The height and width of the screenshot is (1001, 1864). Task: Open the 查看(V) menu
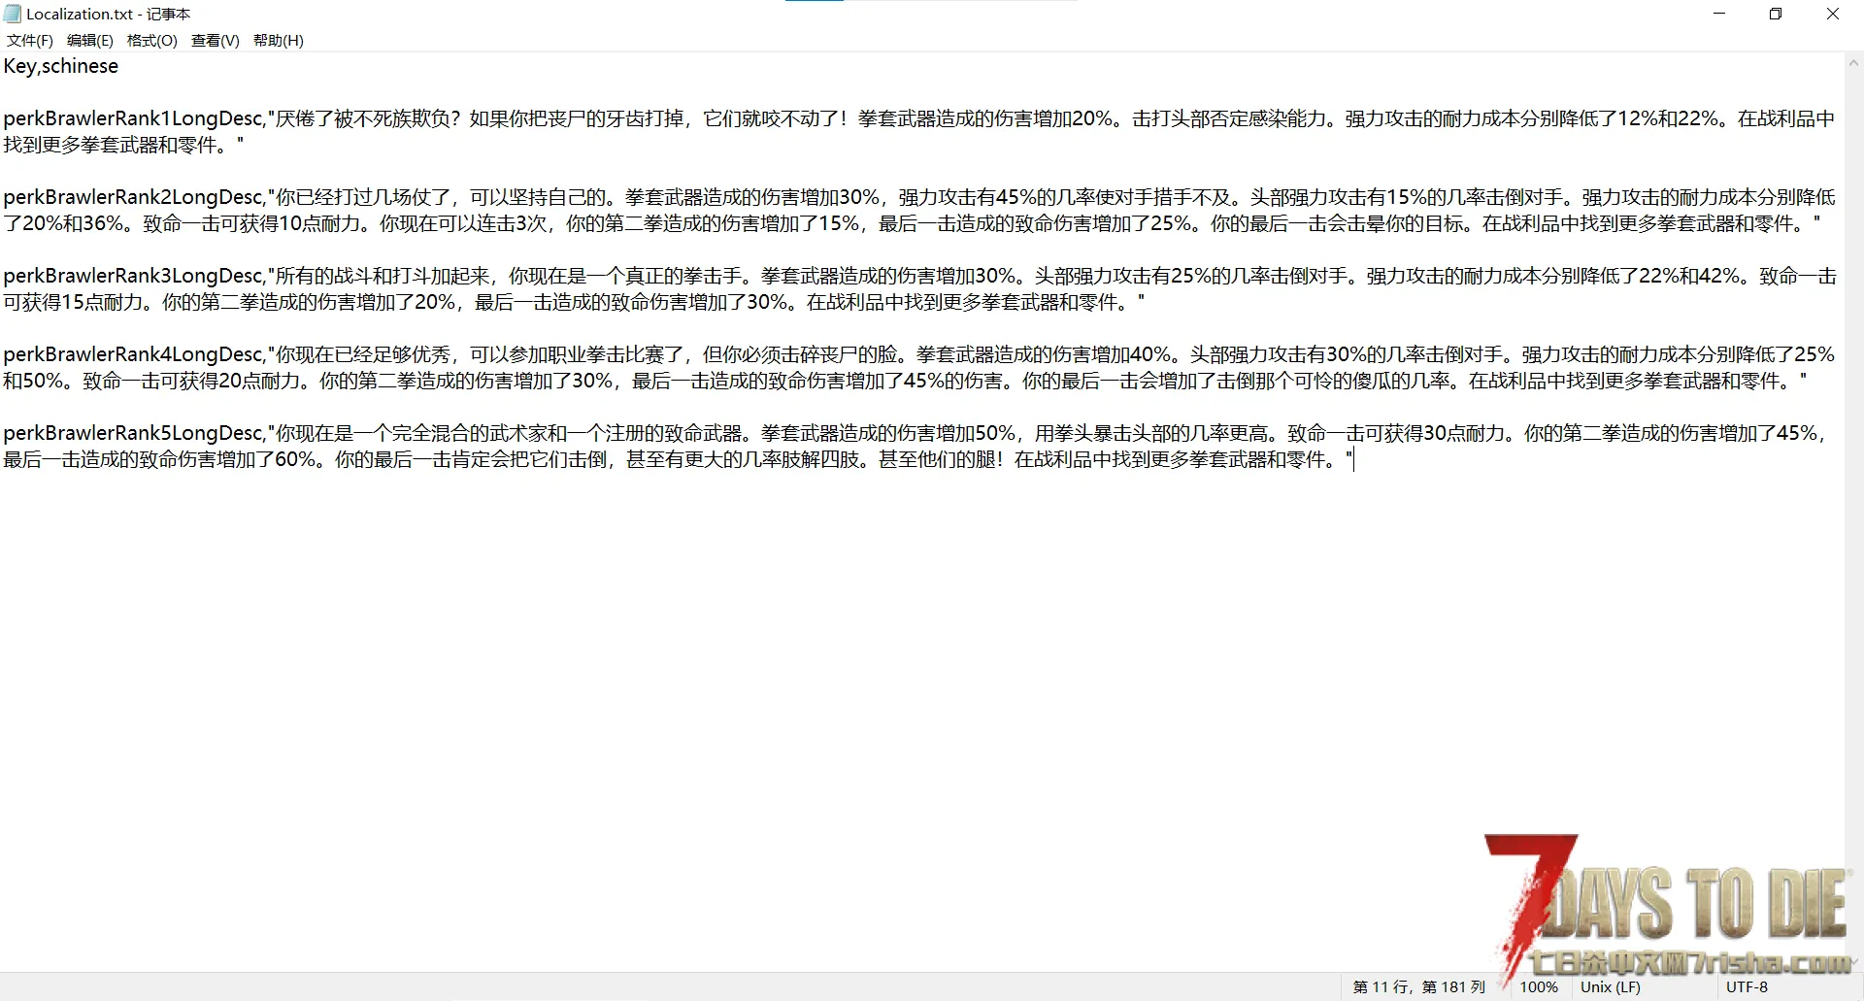[x=215, y=40]
